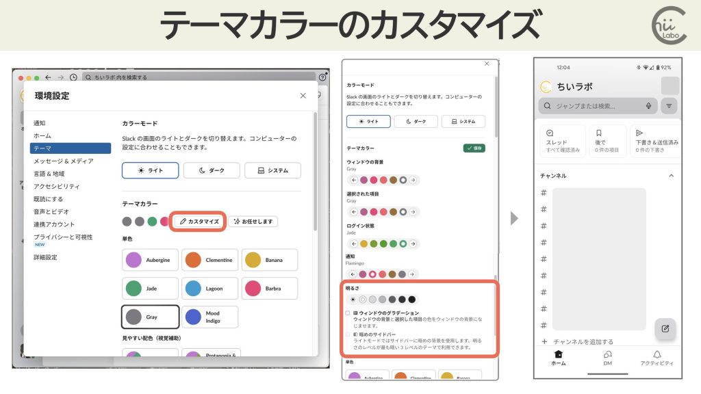Tap plus icon for チャンネルを追加する
The height and width of the screenshot is (394, 701).
[544, 342]
